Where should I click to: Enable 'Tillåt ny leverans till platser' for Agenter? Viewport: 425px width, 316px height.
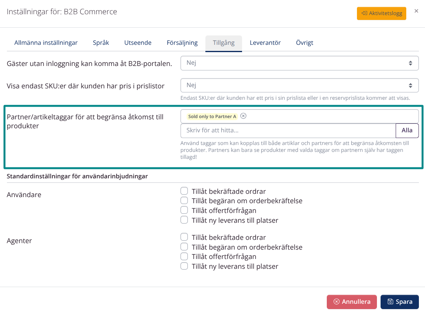click(184, 266)
